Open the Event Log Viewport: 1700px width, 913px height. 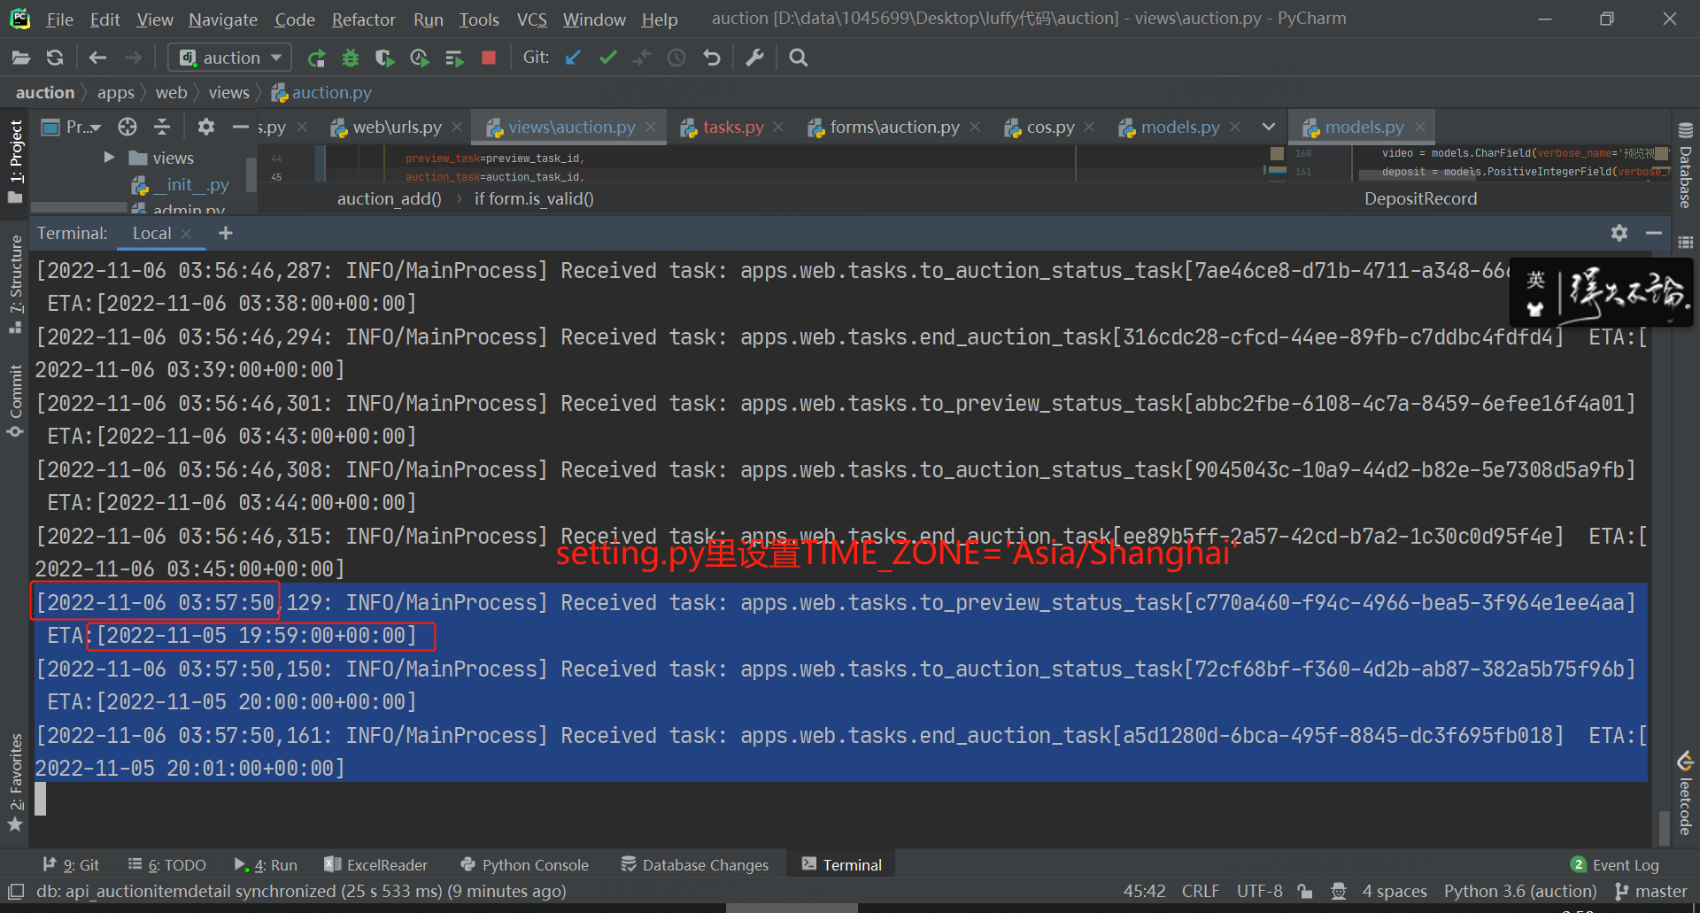[x=1615, y=865]
